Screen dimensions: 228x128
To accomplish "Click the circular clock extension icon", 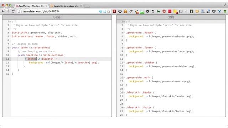I will click(153, 11).
